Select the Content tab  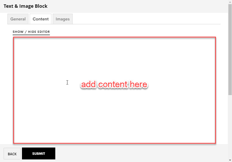41,19
